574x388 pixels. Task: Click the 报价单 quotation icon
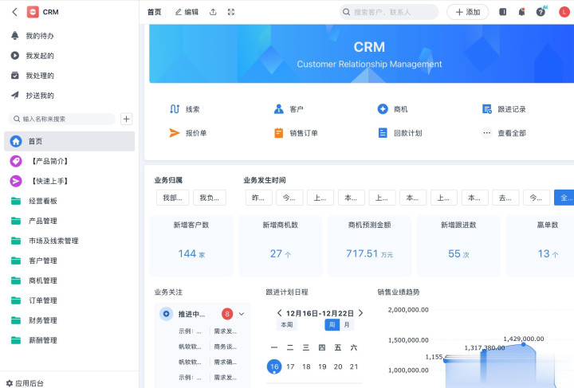point(175,133)
